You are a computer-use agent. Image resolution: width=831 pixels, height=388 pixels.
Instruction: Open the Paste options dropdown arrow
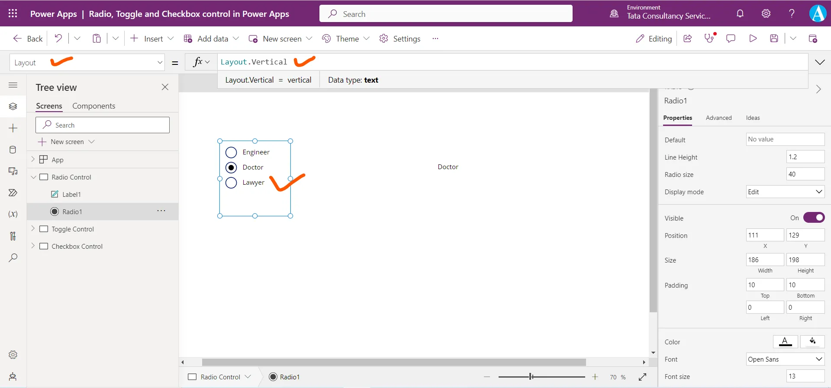[116, 38]
